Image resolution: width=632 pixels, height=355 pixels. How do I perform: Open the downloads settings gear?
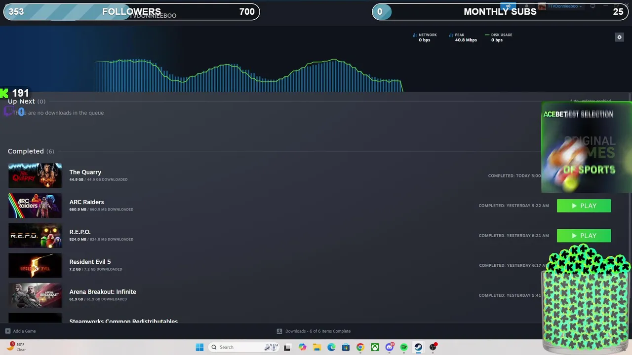(619, 37)
